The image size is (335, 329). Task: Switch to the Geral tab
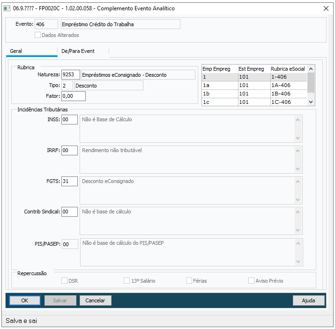coord(31,51)
